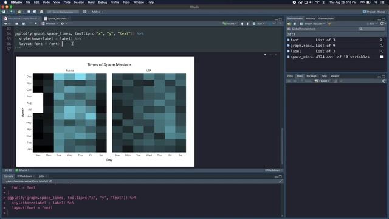This screenshot has width=389, height=219.
Task: Click the Environment search field
Action: [x=371, y=29]
